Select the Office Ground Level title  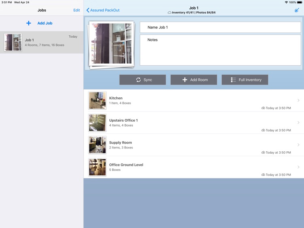(x=126, y=165)
